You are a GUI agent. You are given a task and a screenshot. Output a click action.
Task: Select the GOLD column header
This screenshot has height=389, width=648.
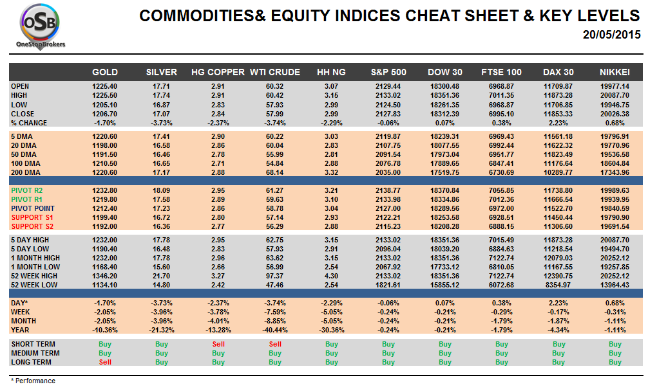(105, 72)
